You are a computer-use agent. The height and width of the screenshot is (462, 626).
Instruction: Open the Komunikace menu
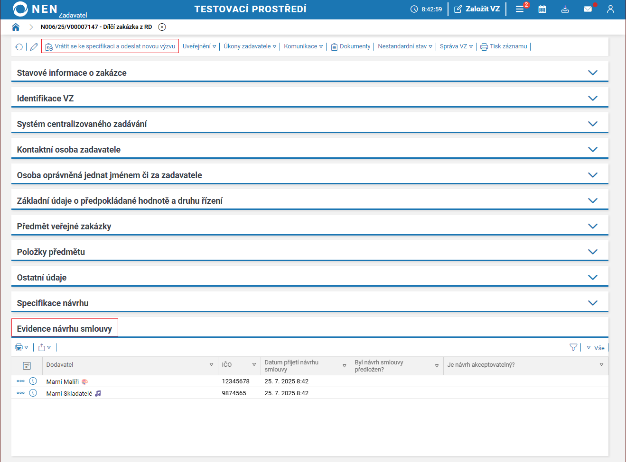(x=303, y=46)
